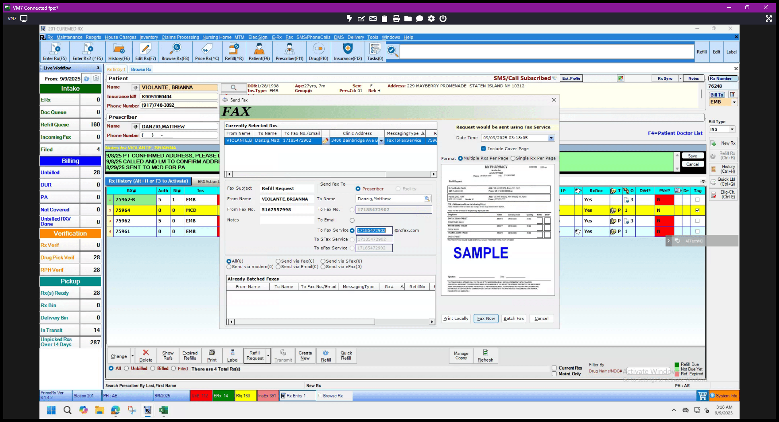This screenshot has width=779, height=422.
Task: Select Single Rx Per Page format
Action: (x=513, y=158)
